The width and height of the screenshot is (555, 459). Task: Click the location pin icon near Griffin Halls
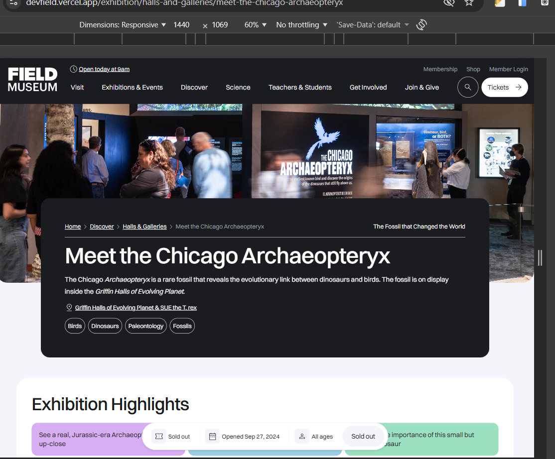point(69,307)
